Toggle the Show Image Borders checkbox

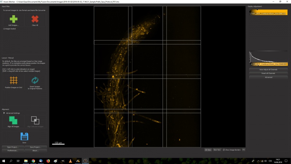coord(223,149)
